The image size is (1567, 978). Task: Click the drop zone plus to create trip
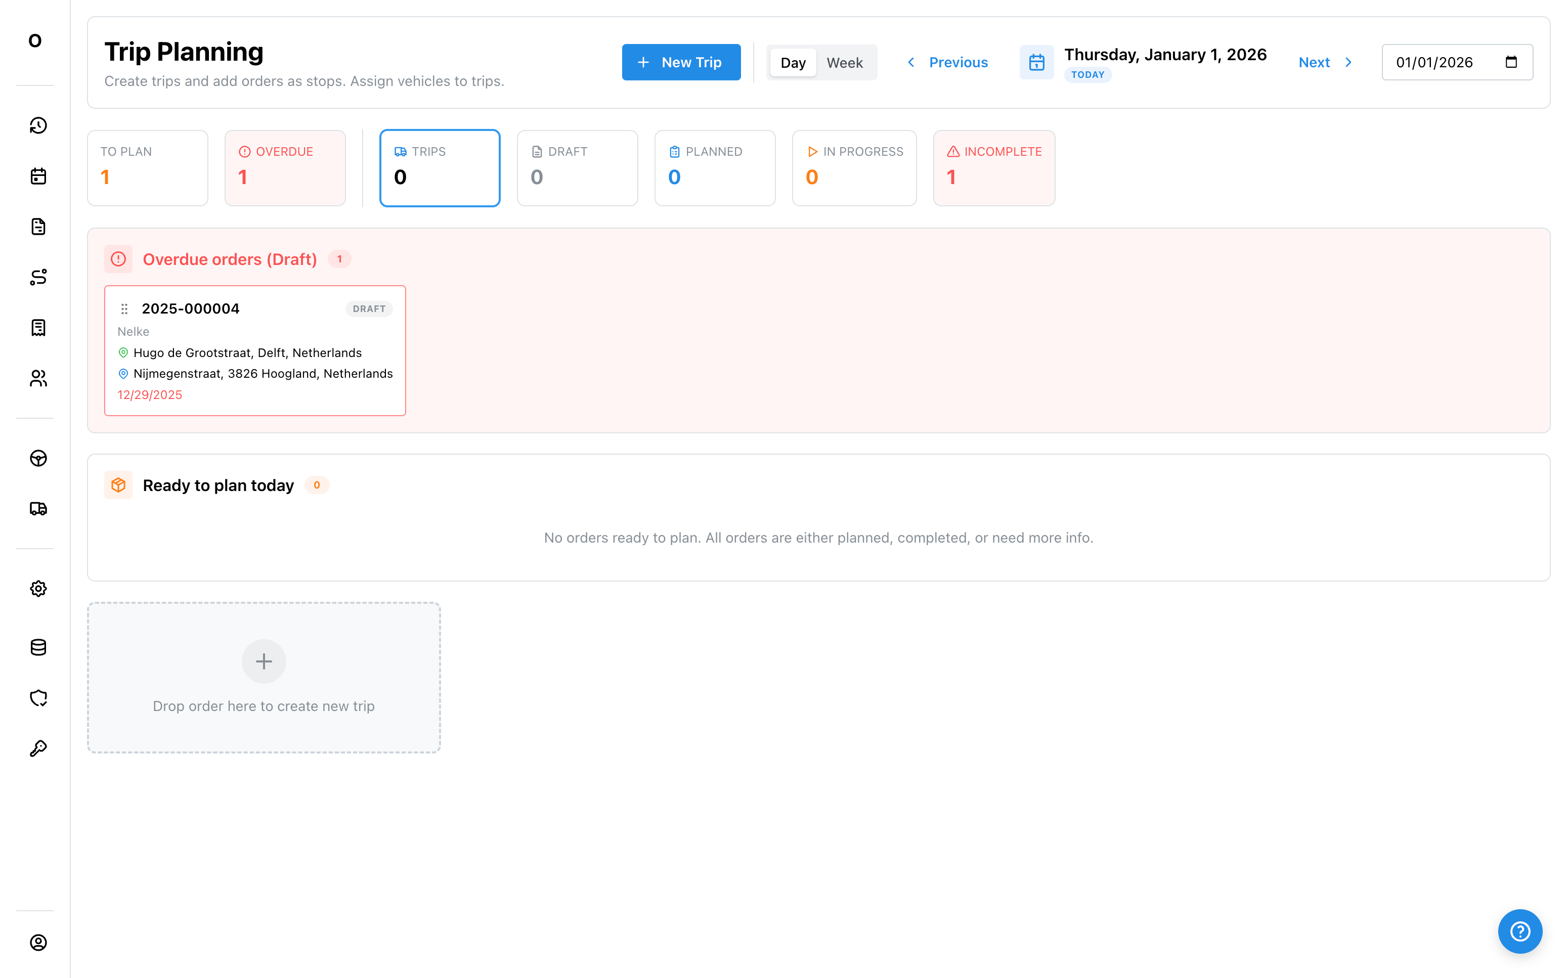point(264,661)
